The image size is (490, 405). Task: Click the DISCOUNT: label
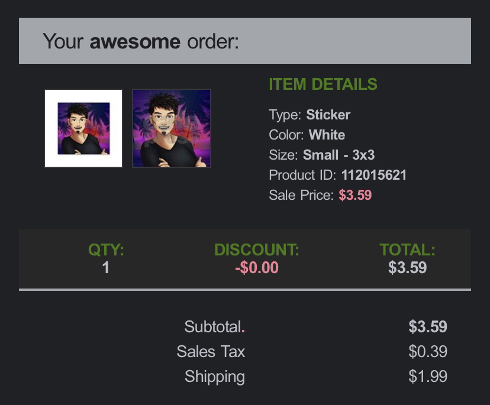tap(257, 250)
